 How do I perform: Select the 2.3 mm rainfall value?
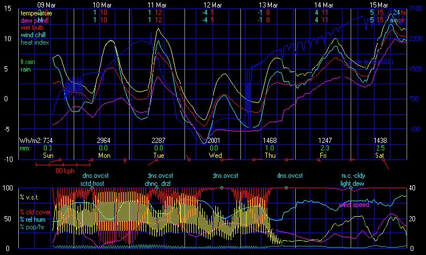tap(325, 148)
